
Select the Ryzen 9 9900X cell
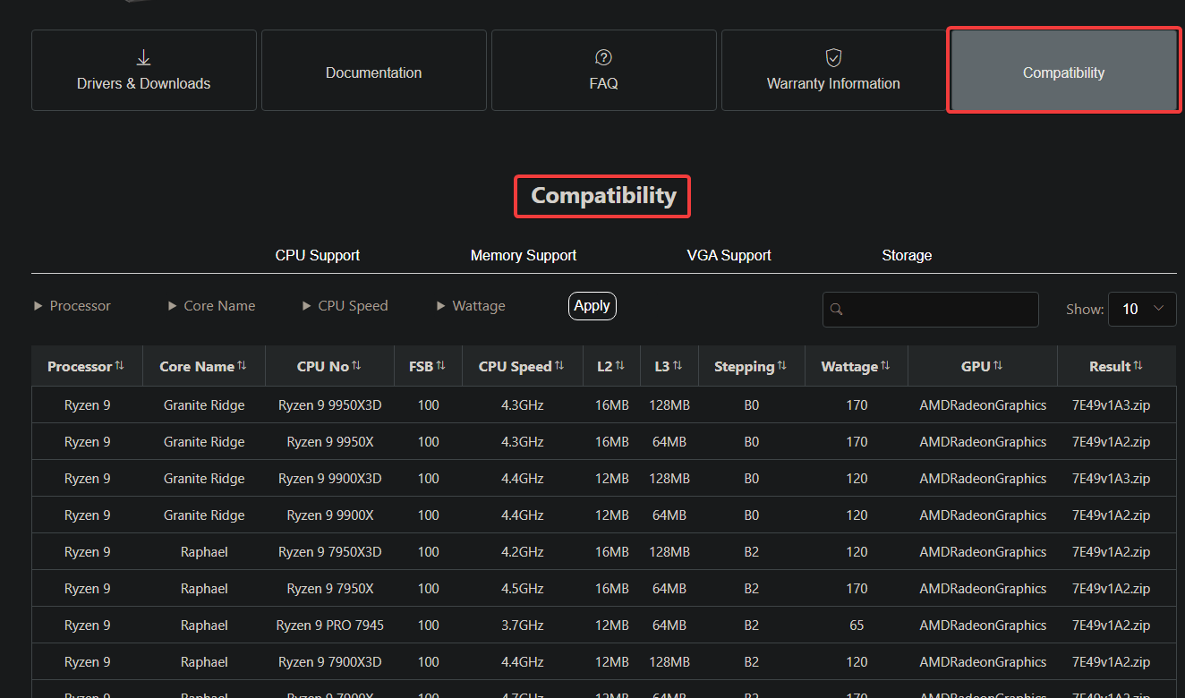click(330, 515)
